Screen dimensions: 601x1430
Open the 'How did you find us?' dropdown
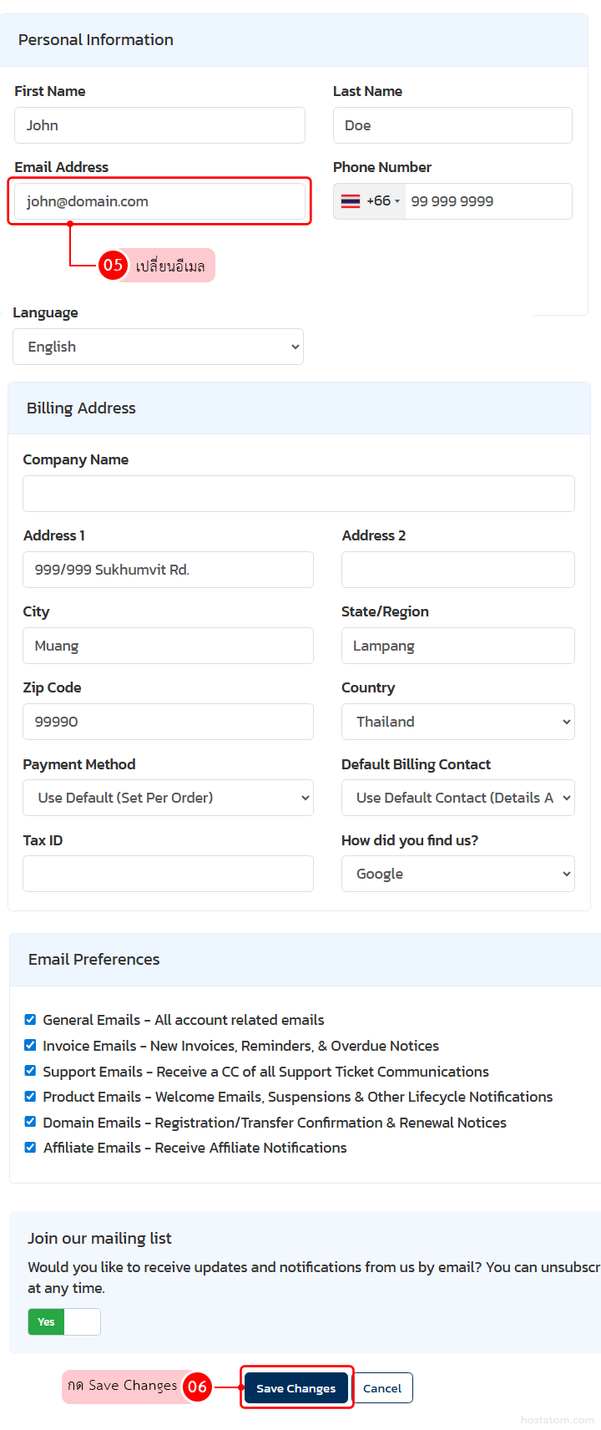click(x=457, y=874)
